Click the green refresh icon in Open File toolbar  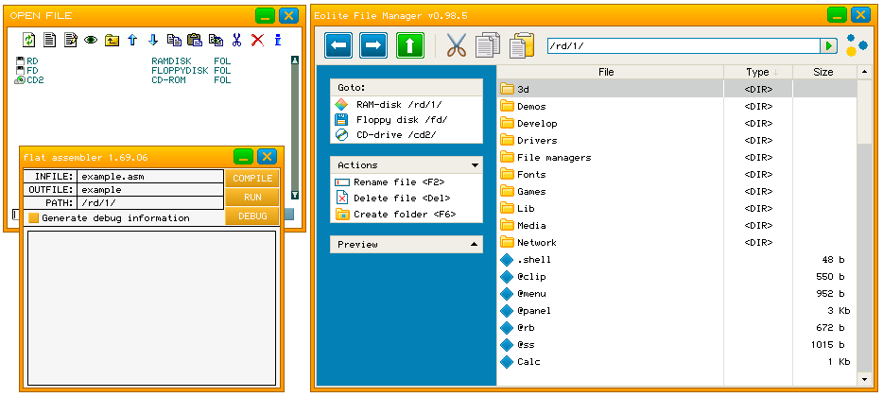[x=28, y=40]
